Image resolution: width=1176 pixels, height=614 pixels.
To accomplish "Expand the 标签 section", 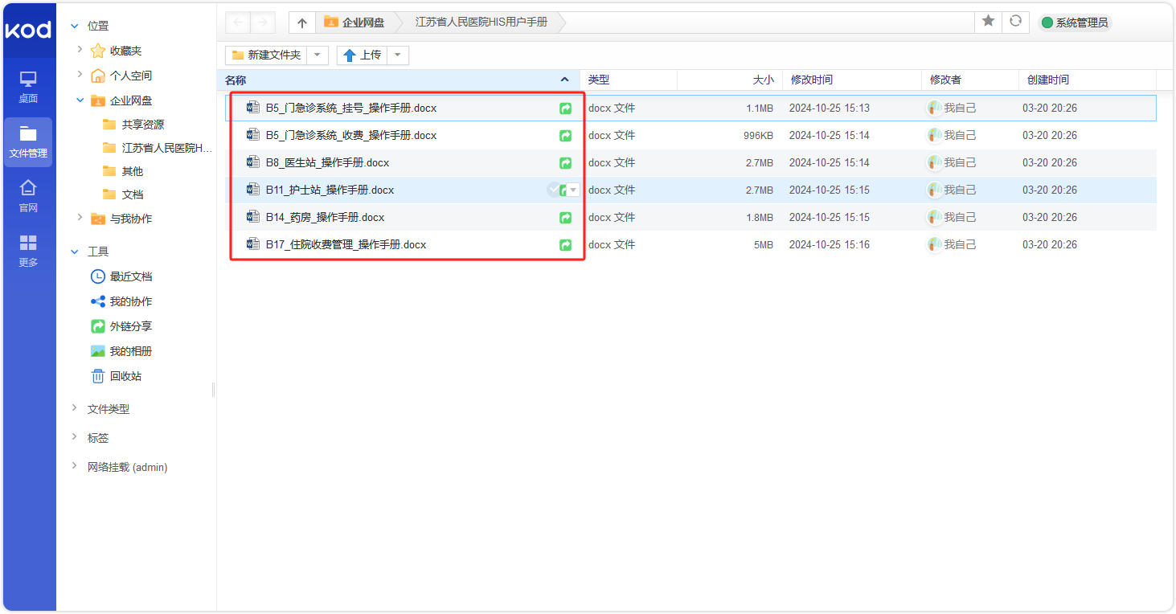I will point(75,437).
